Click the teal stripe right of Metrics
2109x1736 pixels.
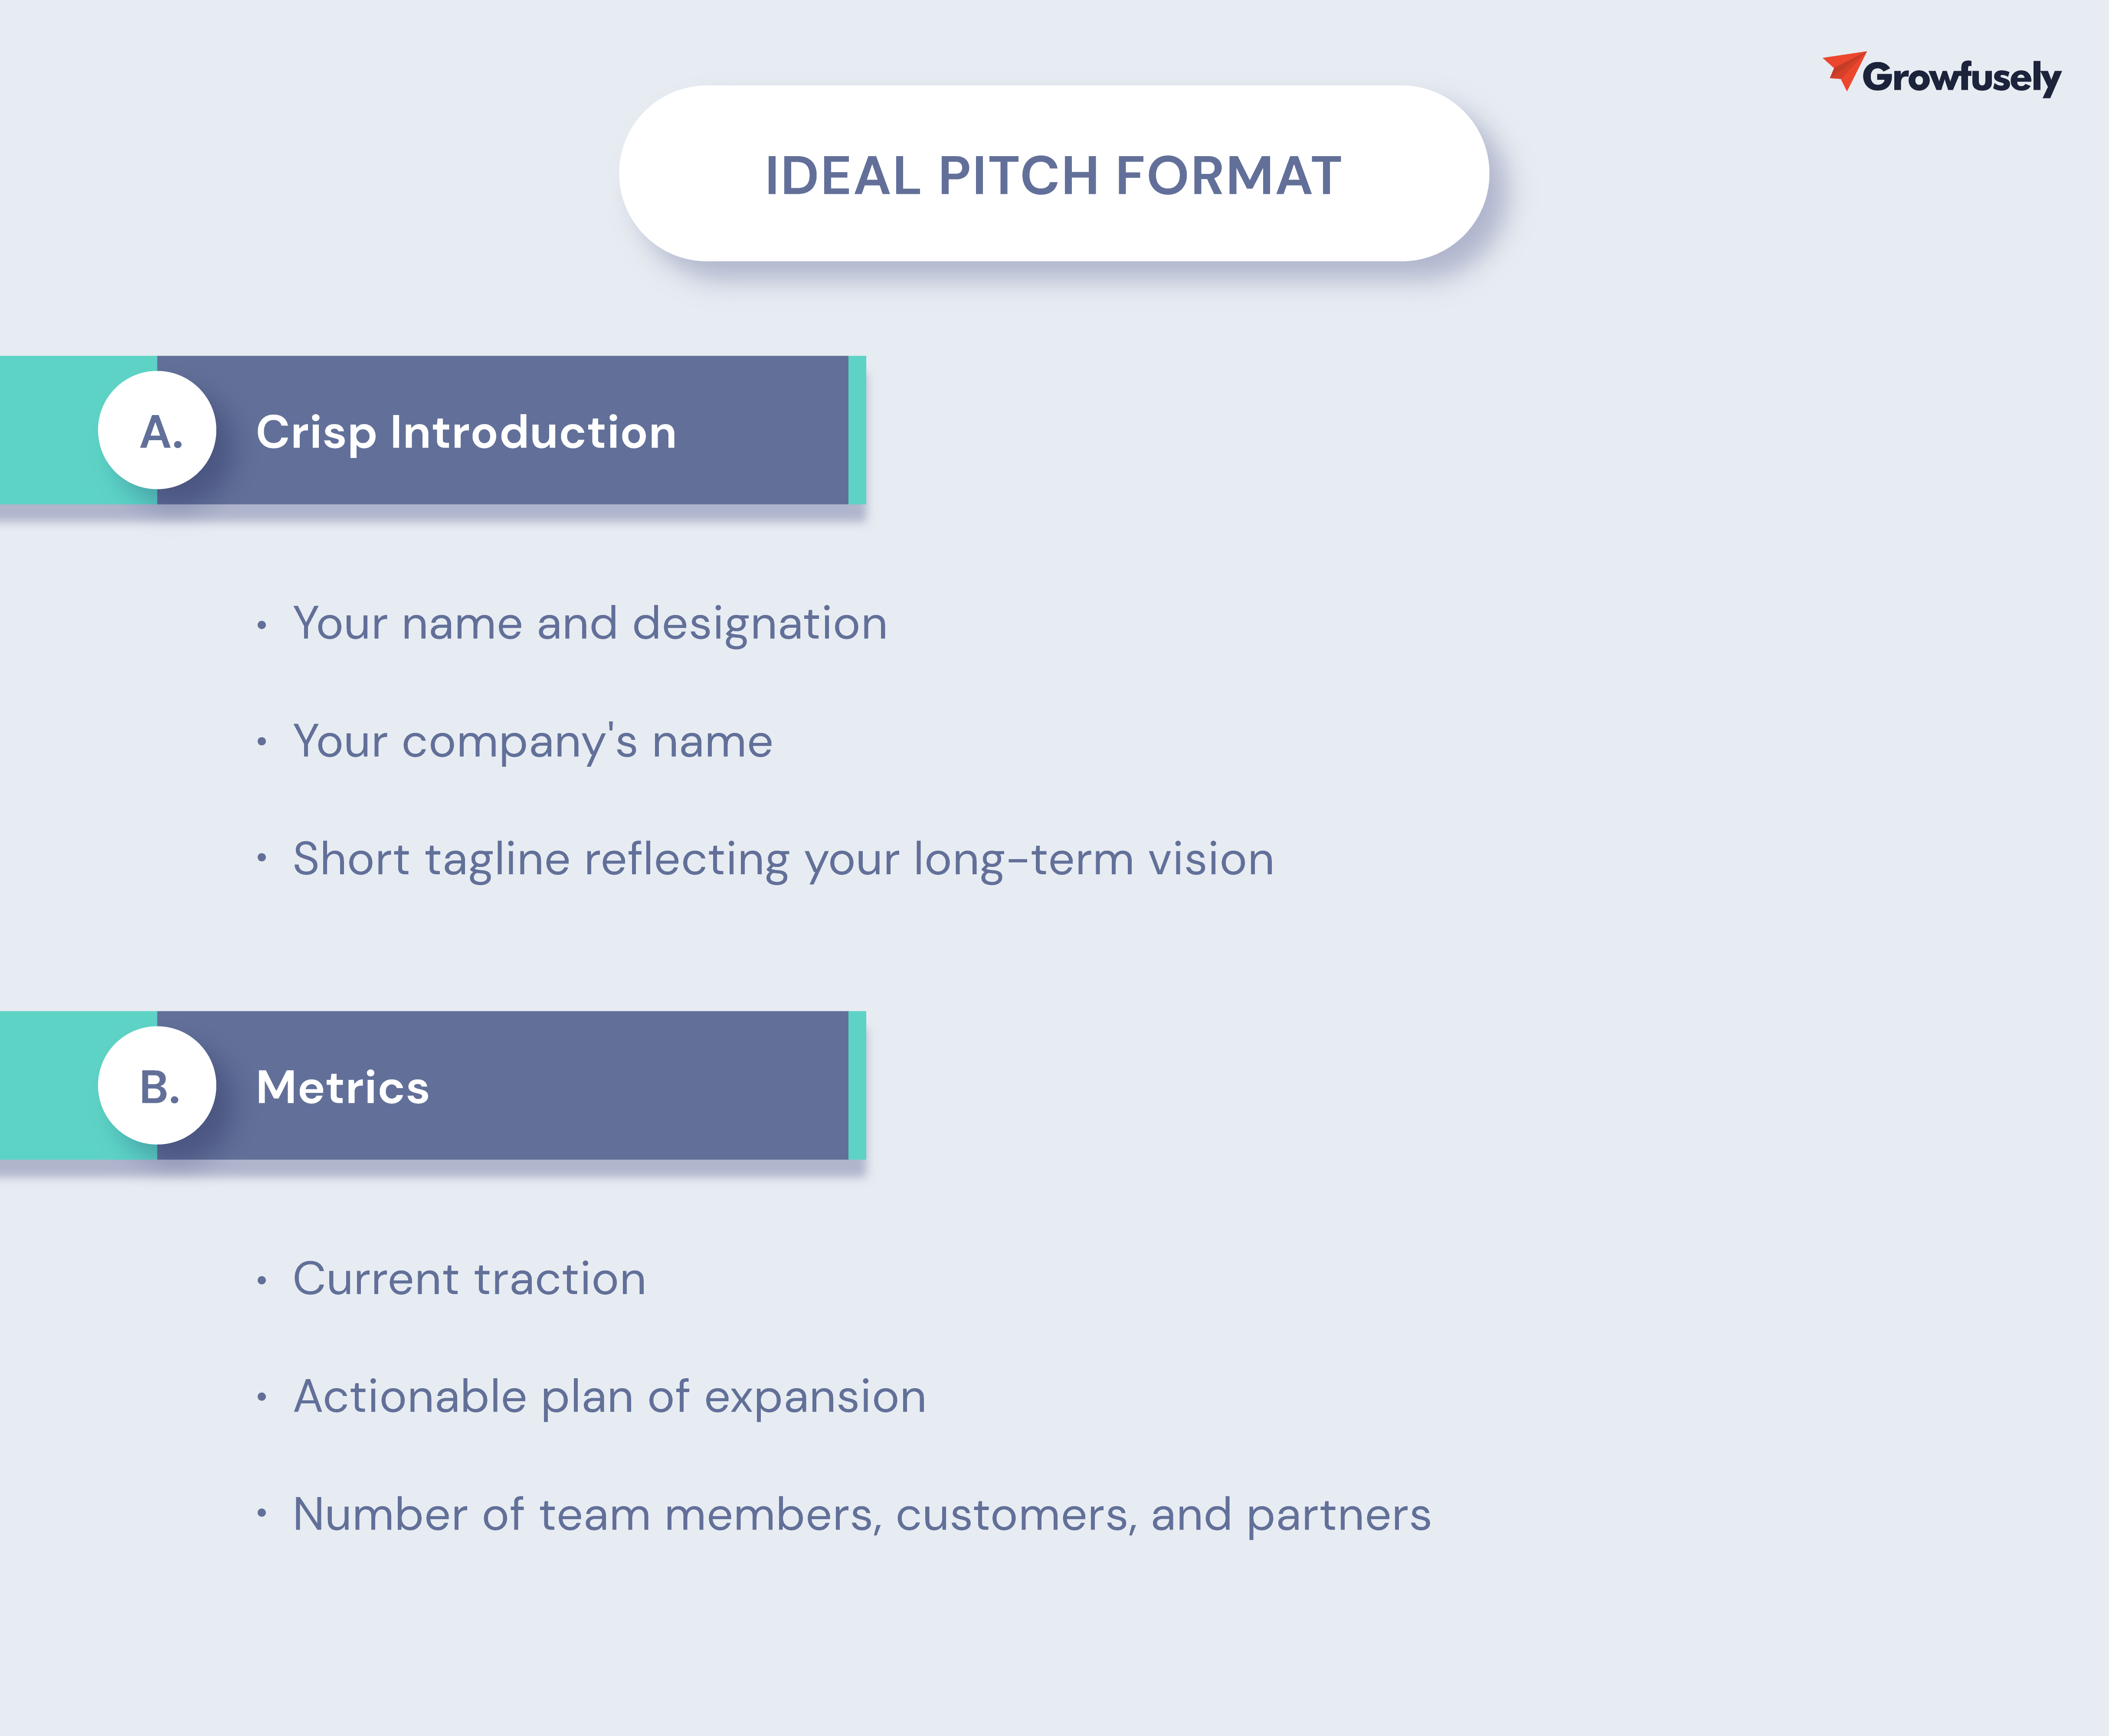tap(857, 1086)
